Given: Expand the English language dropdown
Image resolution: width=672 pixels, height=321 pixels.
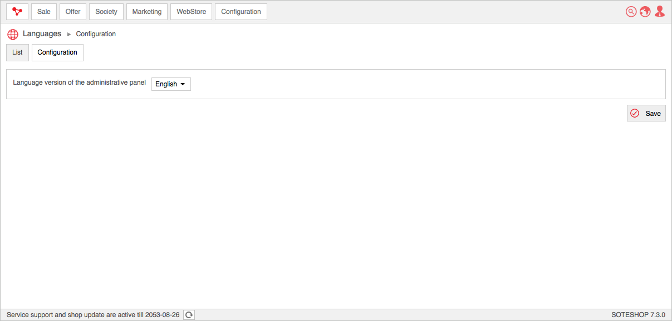Looking at the screenshot, I should click(x=171, y=84).
